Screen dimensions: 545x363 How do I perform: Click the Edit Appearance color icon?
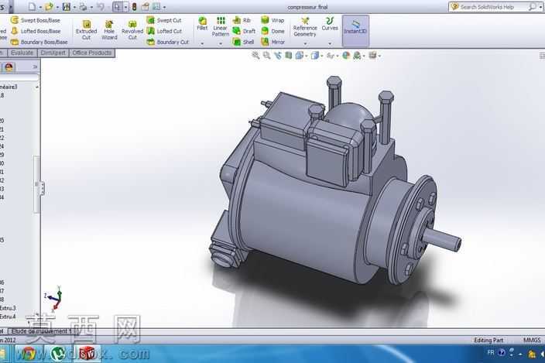tap(346, 55)
